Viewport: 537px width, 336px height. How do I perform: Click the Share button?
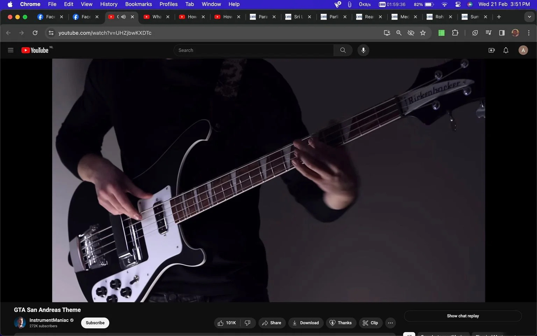(x=272, y=323)
